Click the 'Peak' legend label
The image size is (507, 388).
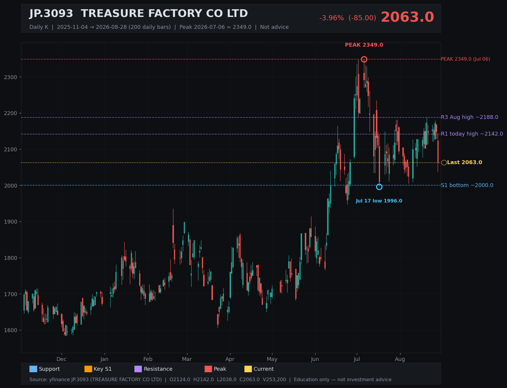220,369
